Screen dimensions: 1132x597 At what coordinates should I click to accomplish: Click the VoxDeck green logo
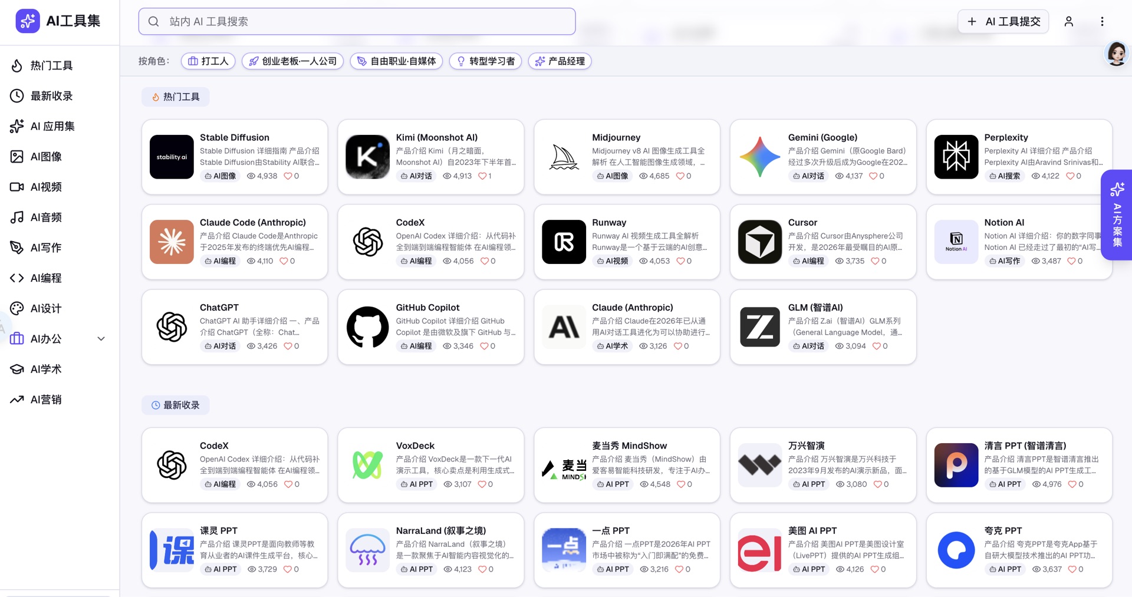367,465
